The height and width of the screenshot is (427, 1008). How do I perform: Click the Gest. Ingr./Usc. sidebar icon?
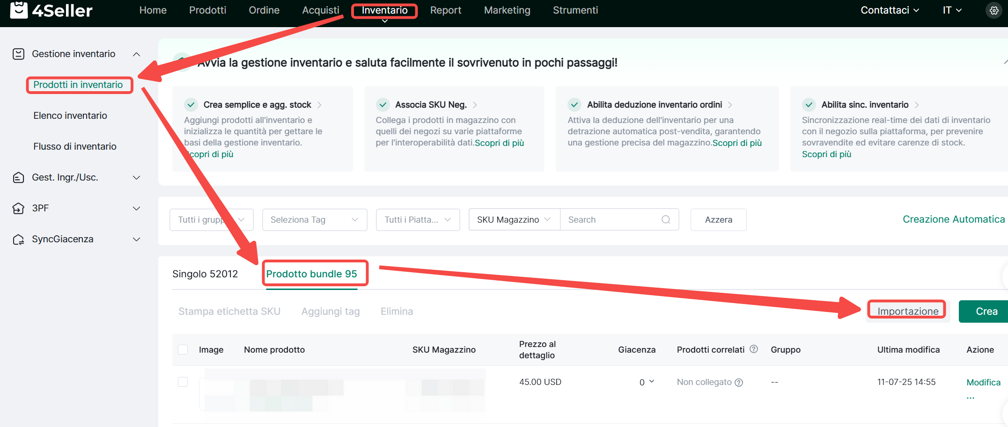point(18,177)
